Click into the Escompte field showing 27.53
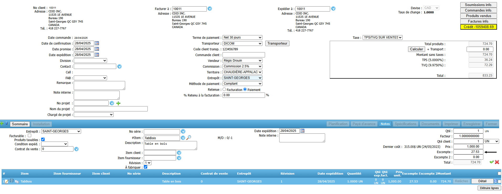The image size is (502, 194). click(x=468, y=152)
